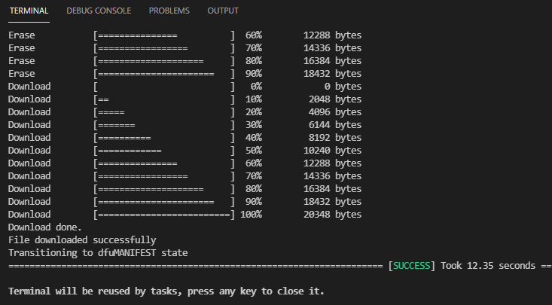Click the 'Terminal will be reused' message
The width and height of the screenshot is (552, 305).
(x=166, y=291)
